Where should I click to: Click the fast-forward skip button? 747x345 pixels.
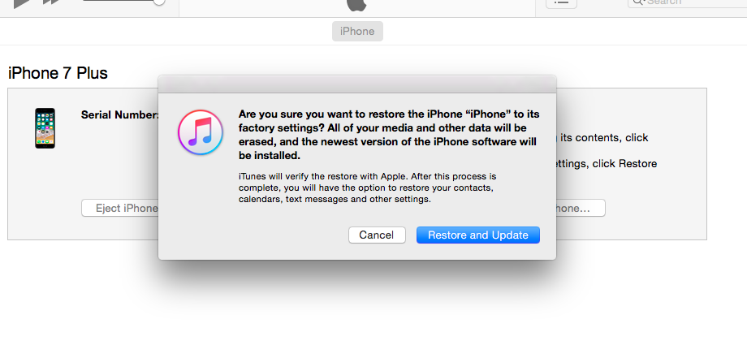point(51,3)
